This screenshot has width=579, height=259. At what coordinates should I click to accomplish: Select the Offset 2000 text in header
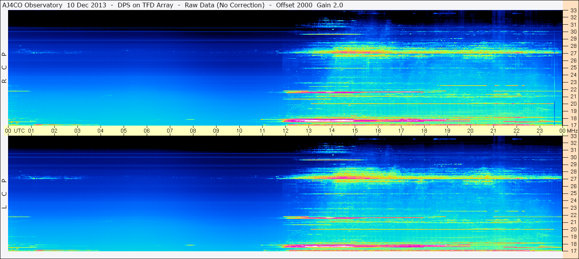point(294,5)
